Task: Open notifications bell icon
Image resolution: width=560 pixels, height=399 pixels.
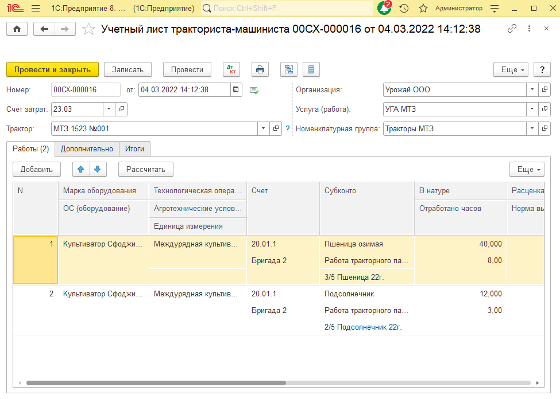Action: (384, 9)
